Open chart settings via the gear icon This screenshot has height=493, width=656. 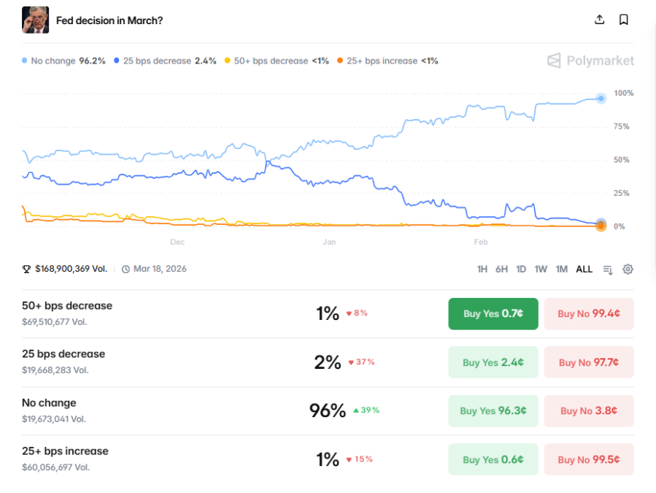(x=628, y=269)
